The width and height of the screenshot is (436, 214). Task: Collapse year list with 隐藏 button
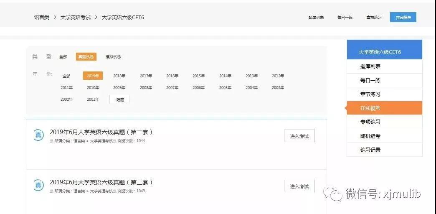119,99
